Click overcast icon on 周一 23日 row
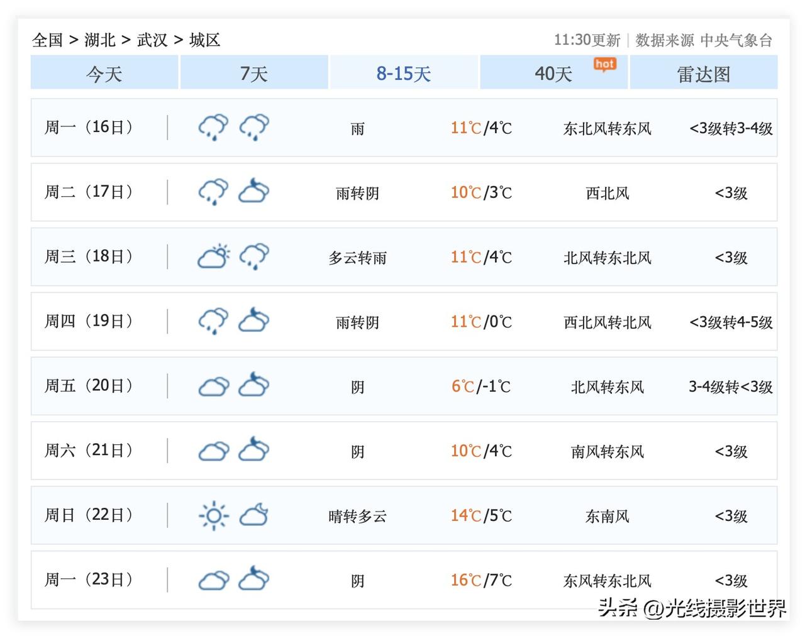The image size is (805, 636). 214,580
